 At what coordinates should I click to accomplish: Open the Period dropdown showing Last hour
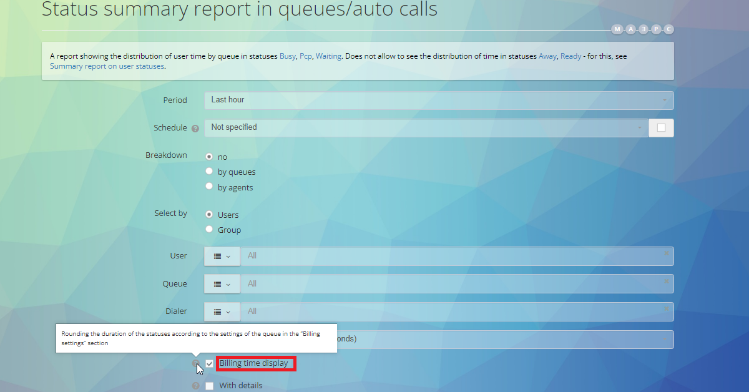click(439, 100)
